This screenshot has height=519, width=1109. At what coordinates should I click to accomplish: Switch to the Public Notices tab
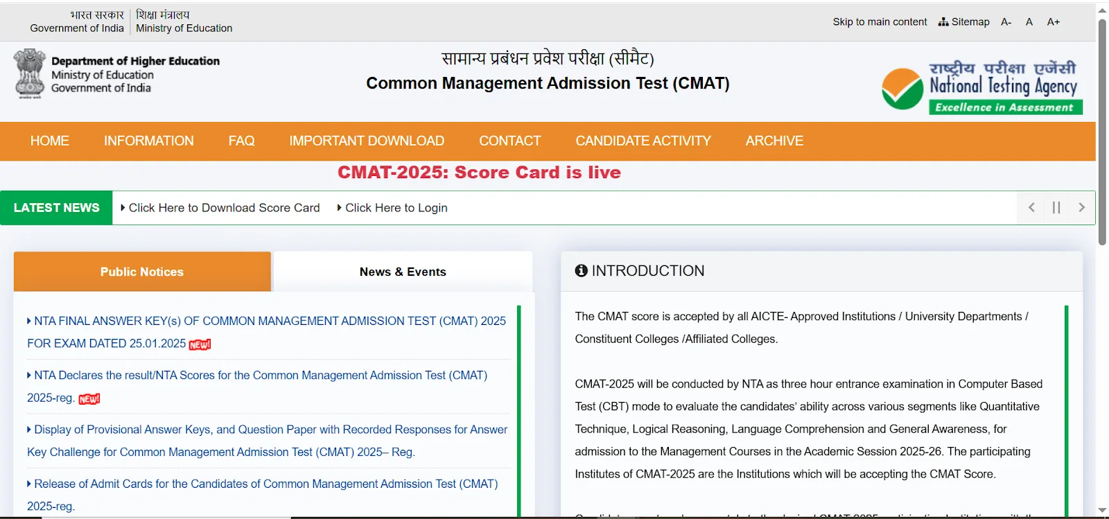click(x=142, y=272)
